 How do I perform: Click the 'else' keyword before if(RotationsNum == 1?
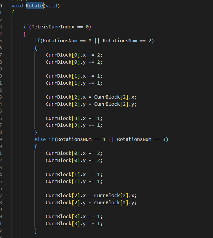(x=40, y=139)
